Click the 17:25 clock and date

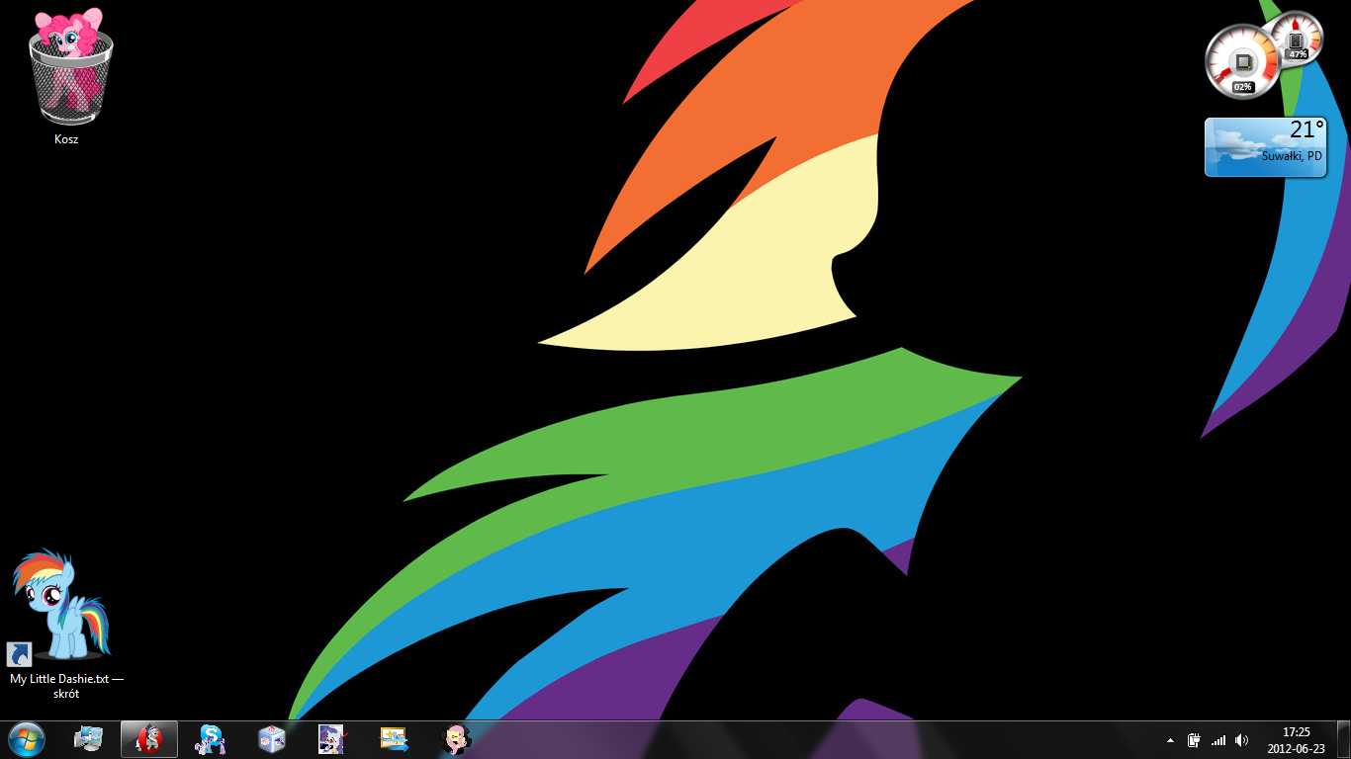1296,740
